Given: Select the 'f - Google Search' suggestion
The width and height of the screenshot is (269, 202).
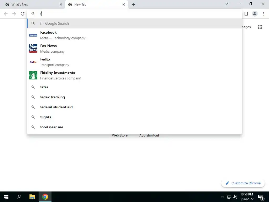Looking at the screenshot, I should [134, 23].
